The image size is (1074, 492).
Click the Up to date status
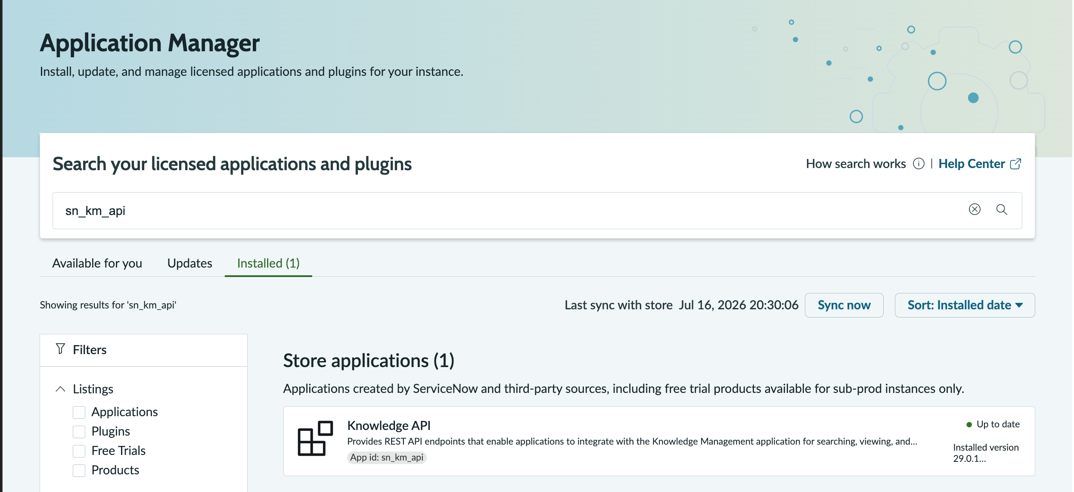[993, 424]
